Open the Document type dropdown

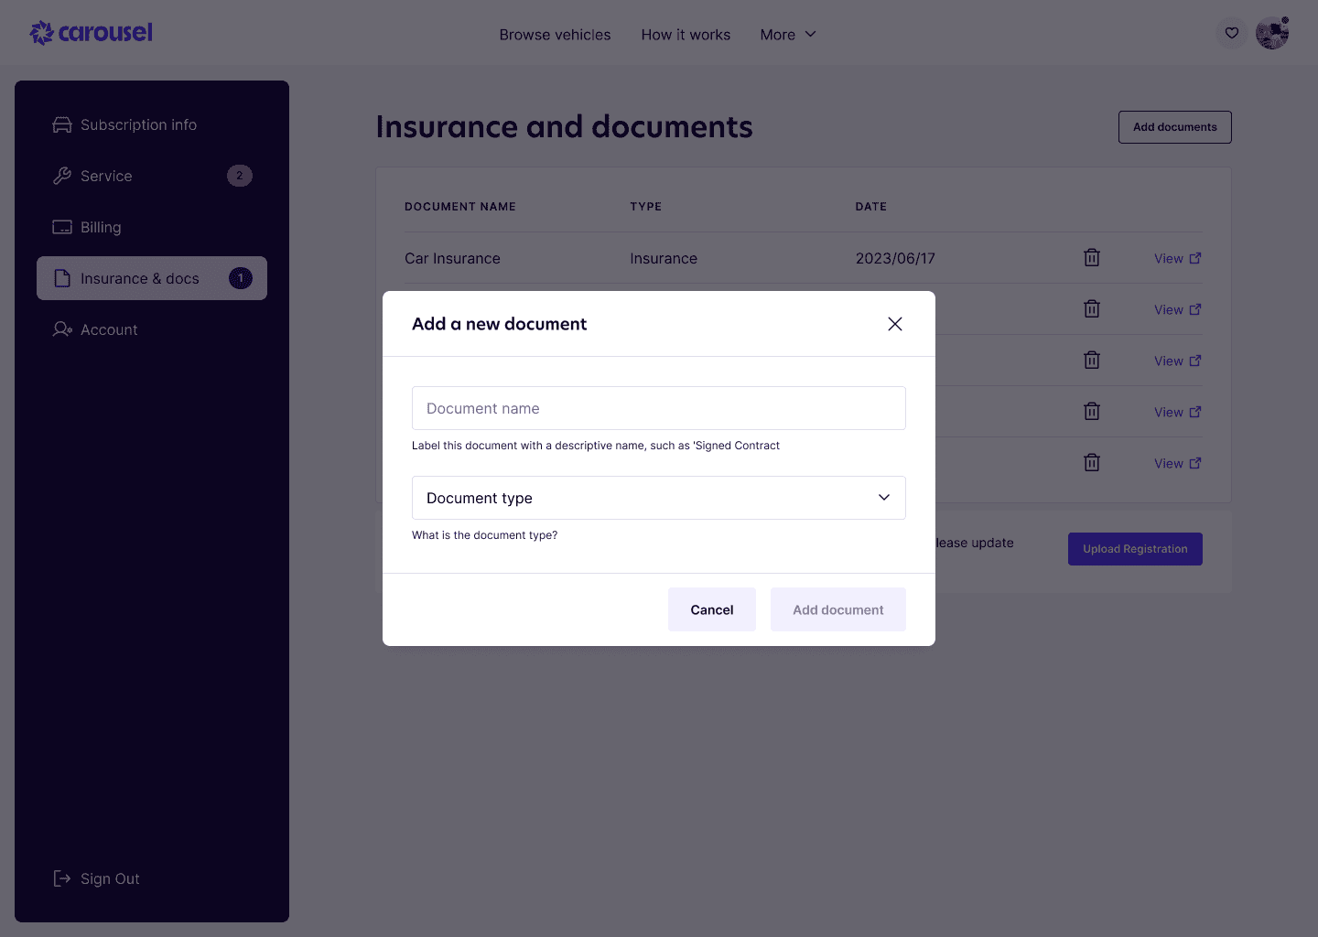(658, 498)
